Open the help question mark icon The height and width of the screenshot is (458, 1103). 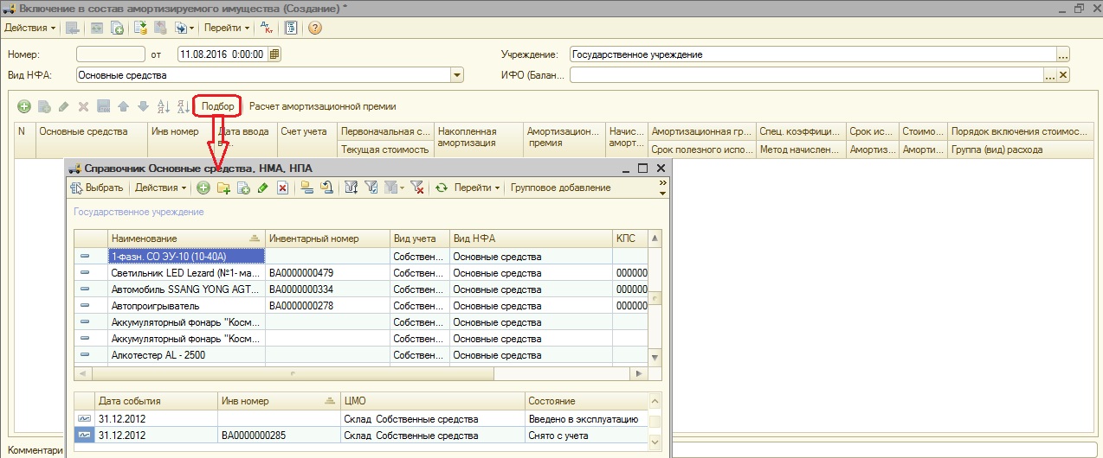coord(315,28)
